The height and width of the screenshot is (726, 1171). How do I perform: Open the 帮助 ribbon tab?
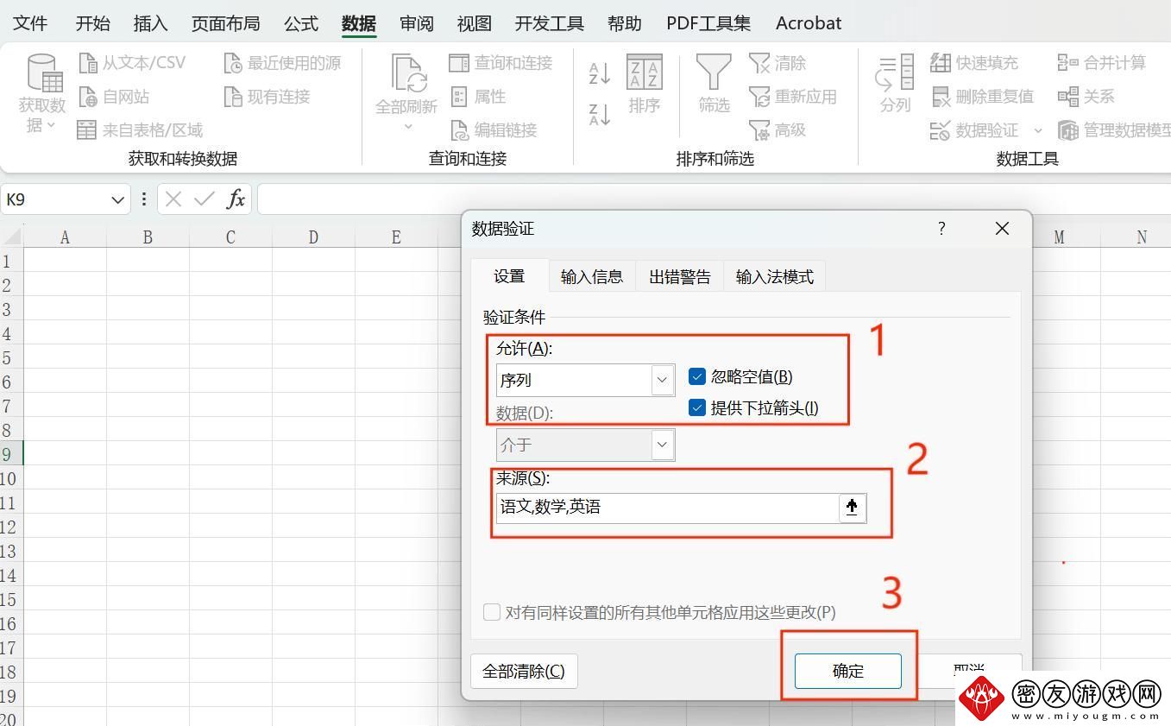(624, 23)
